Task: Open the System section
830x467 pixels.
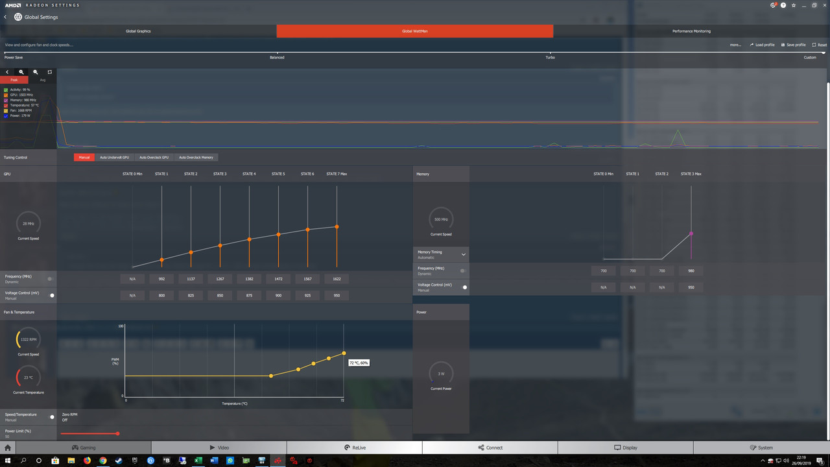Action: (761, 448)
